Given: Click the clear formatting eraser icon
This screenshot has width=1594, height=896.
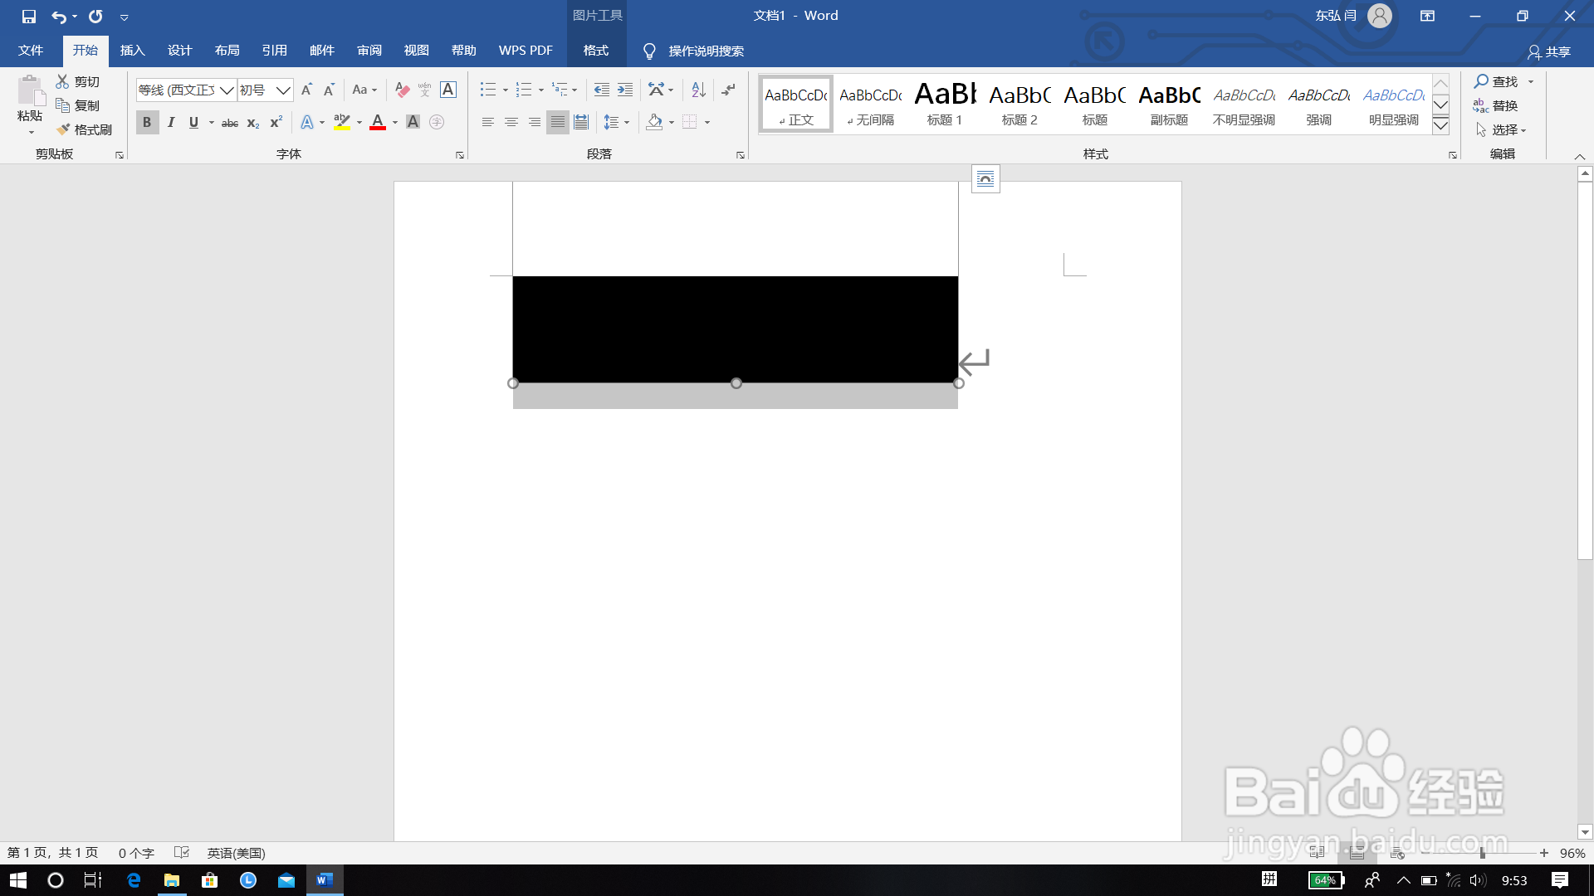Looking at the screenshot, I should (x=403, y=90).
